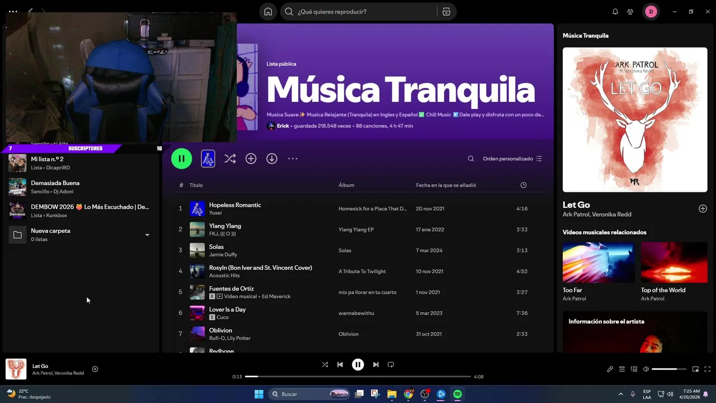Sort by Fecha en la que se añadió
Image resolution: width=716 pixels, height=403 pixels.
click(446, 185)
